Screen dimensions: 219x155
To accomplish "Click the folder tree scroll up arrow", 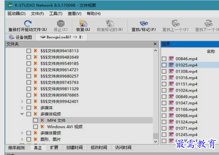I will (156, 50).
